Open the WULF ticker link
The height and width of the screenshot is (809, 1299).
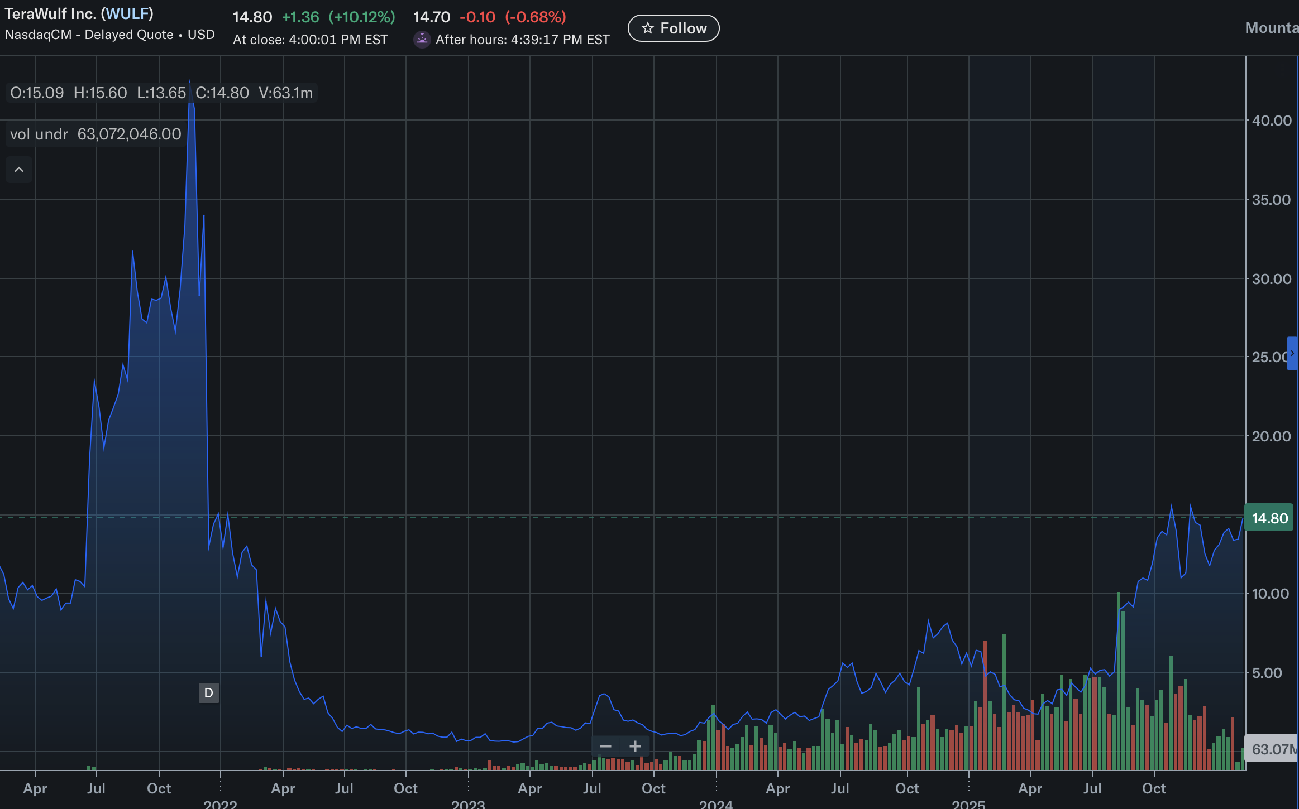127,13
